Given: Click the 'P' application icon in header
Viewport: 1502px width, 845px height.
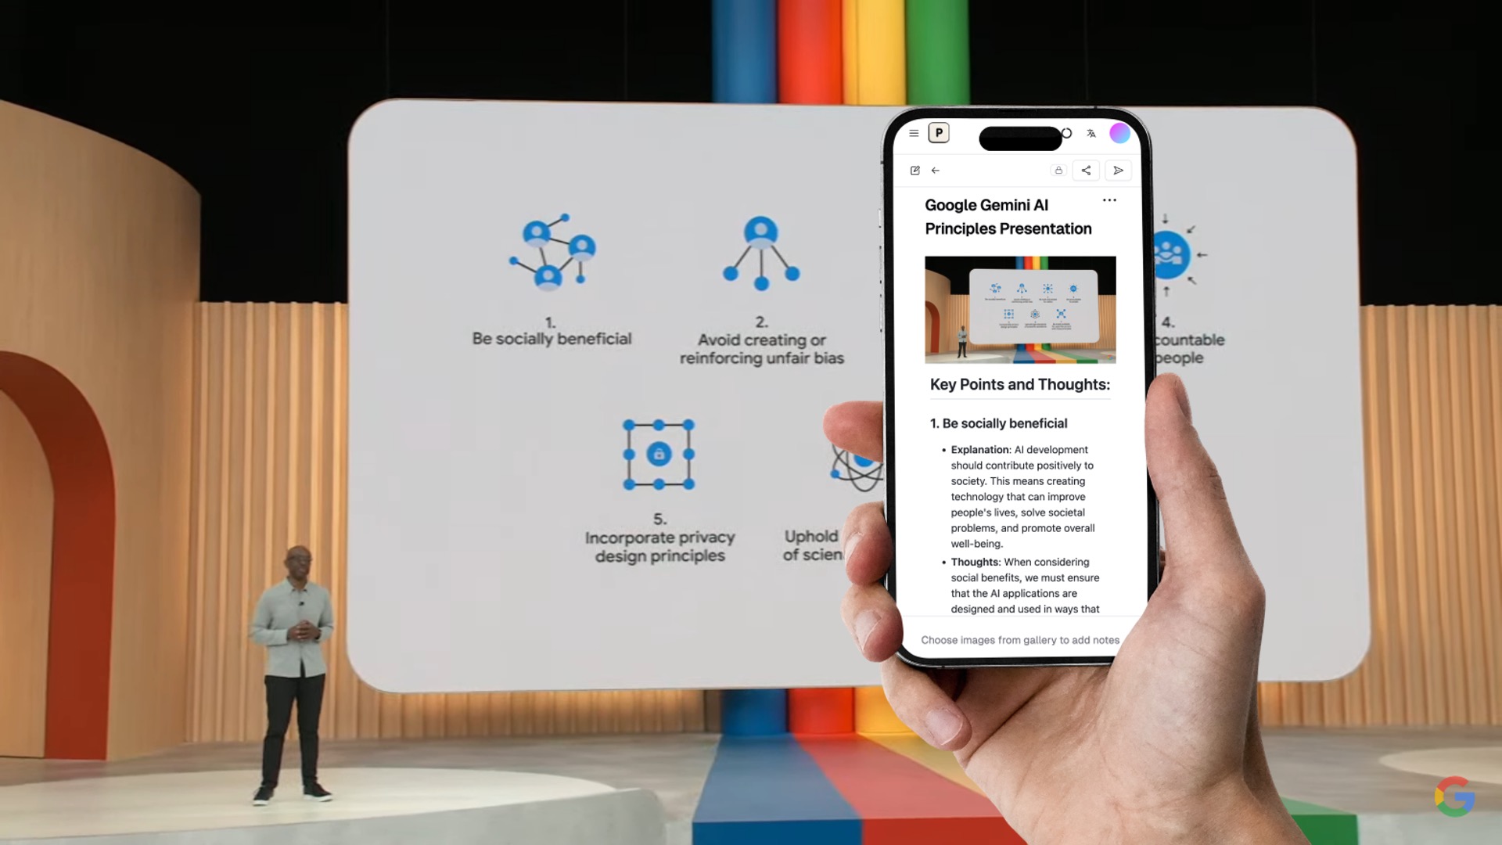Looking at the screenshot, I should point(938,132).
